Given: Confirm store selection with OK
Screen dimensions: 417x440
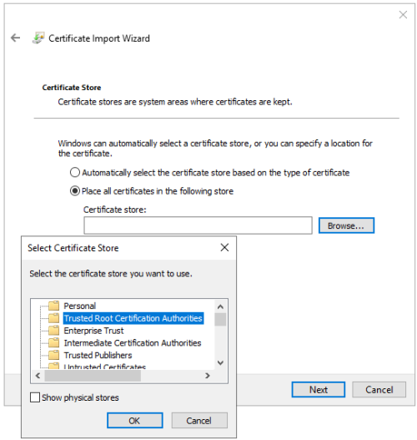Looking at the screenshot, I should 135,420.
